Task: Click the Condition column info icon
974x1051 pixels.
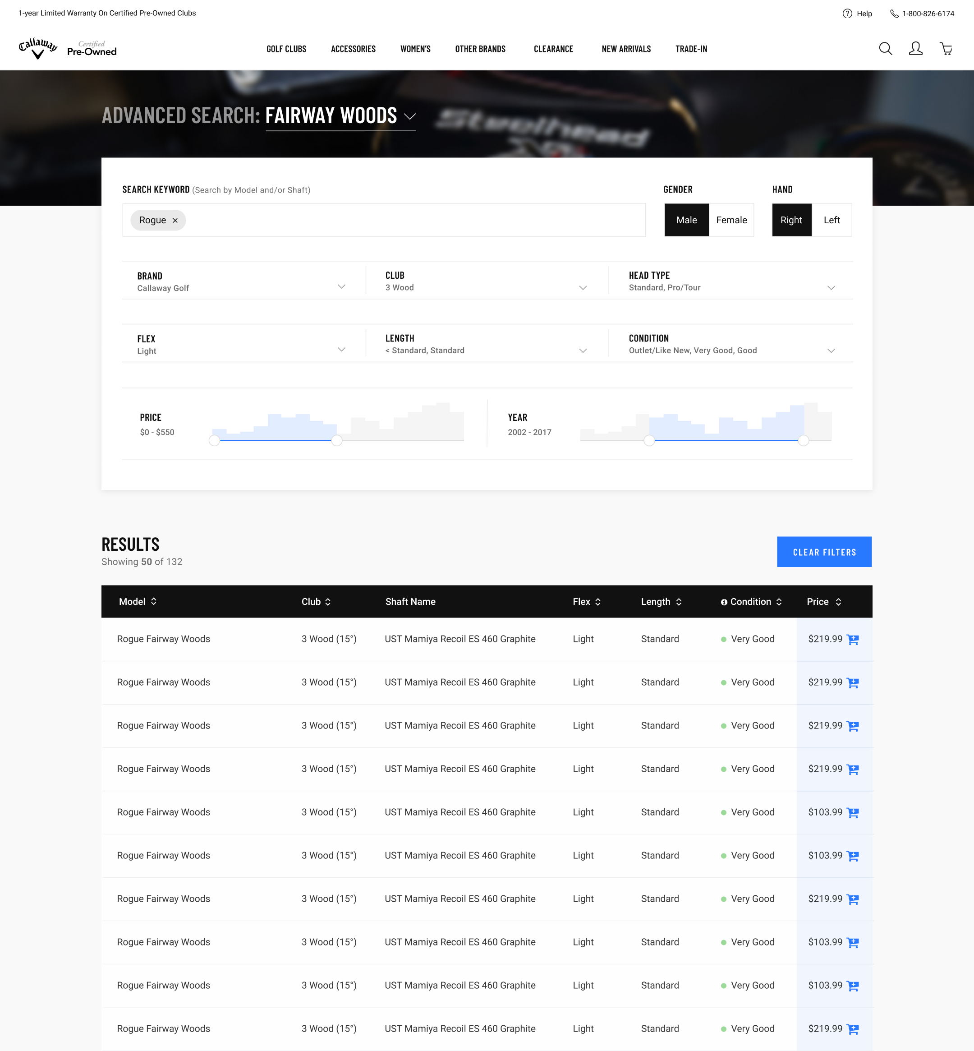Action: click(724, 602)
